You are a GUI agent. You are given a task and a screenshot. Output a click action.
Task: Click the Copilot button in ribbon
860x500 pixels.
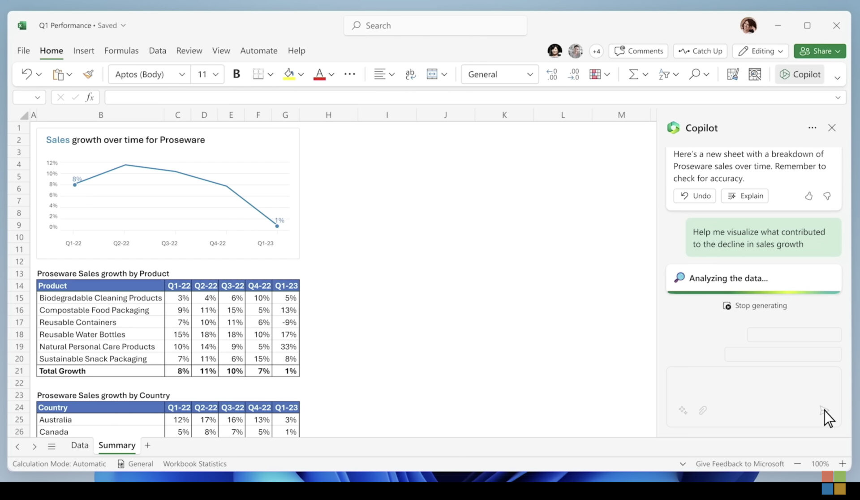pos(800,74)
